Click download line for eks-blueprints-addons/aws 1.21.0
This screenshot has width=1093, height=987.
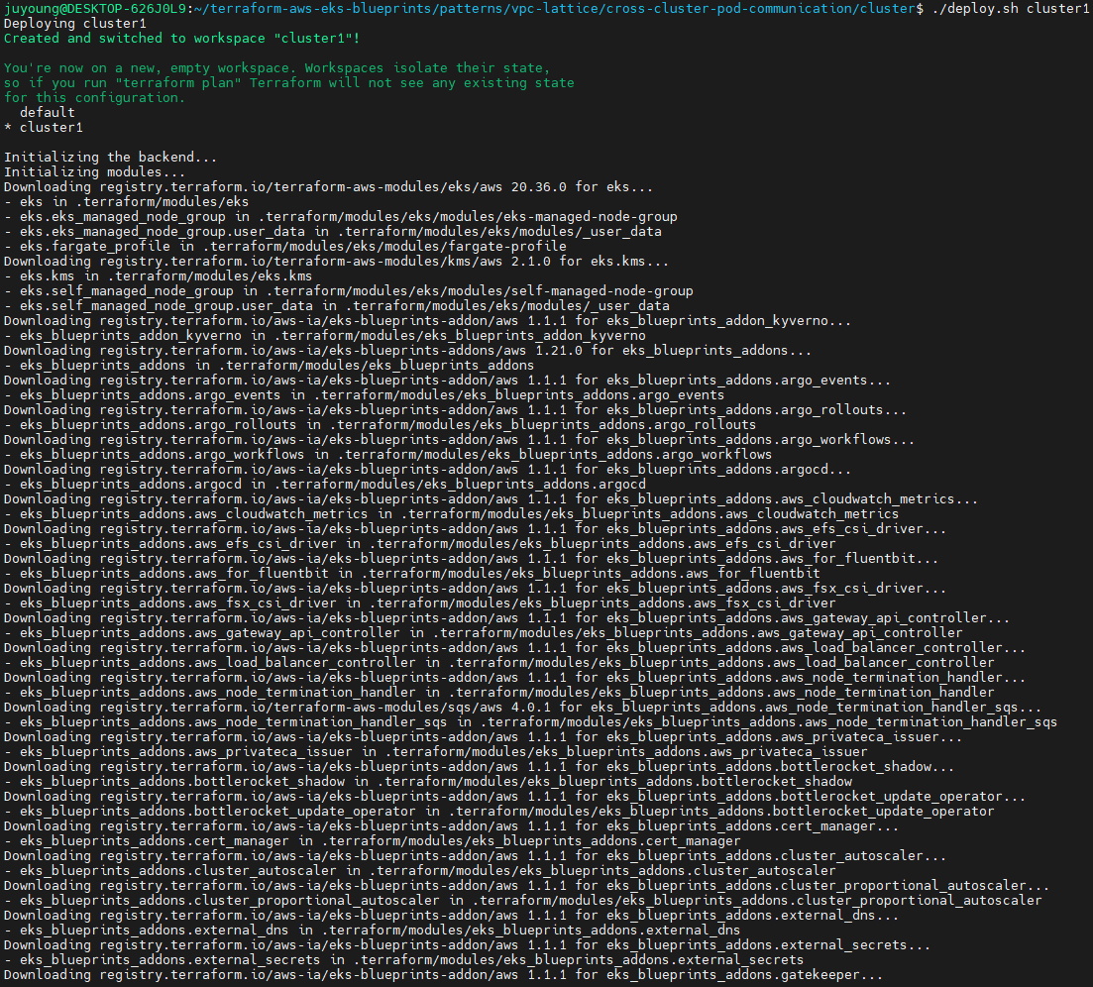[408, 350]
